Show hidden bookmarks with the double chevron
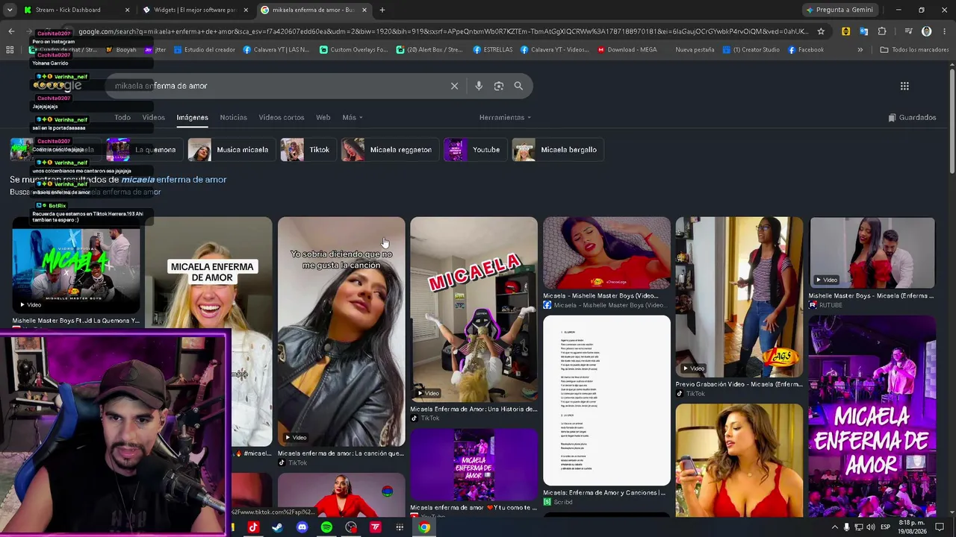 (860, 50)
